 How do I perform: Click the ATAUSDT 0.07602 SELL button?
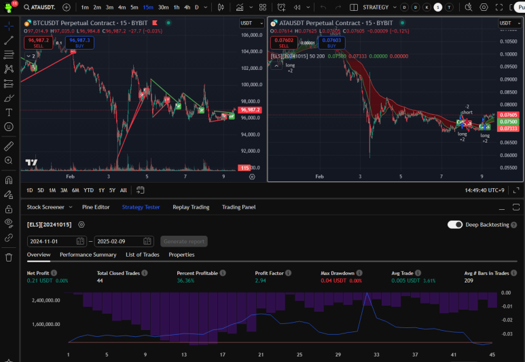[284, 43]
